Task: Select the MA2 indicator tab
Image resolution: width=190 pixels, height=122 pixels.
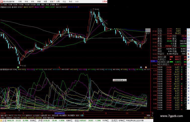Action: (x=50, y=115)
